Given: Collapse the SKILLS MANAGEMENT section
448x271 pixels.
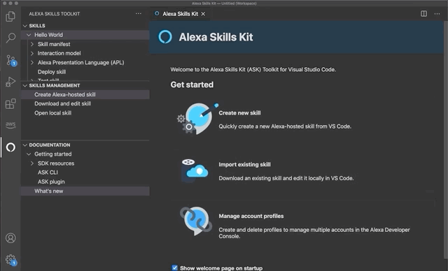Looking at the screenshot, I should point(25,85).
